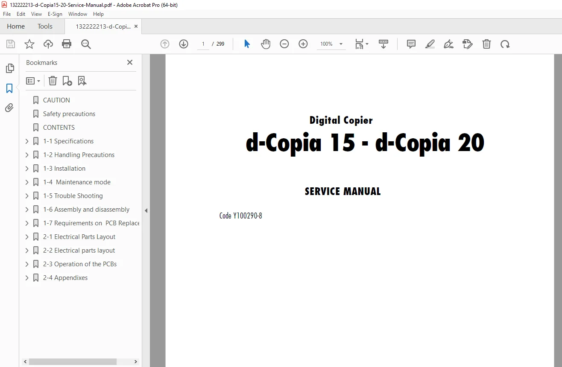The width and height of the screenshot is (562, 367).
Task: Select the highlight text tool
Action: coord(430,44)
